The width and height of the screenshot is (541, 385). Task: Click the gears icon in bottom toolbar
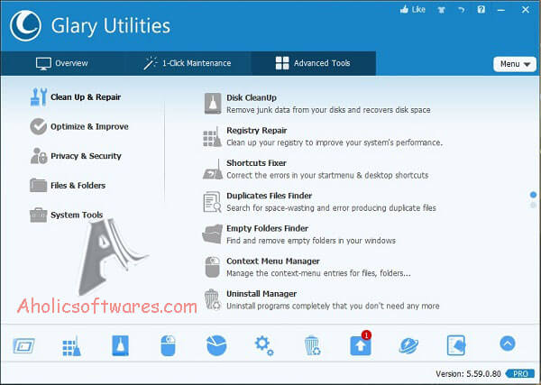point(264,346)
